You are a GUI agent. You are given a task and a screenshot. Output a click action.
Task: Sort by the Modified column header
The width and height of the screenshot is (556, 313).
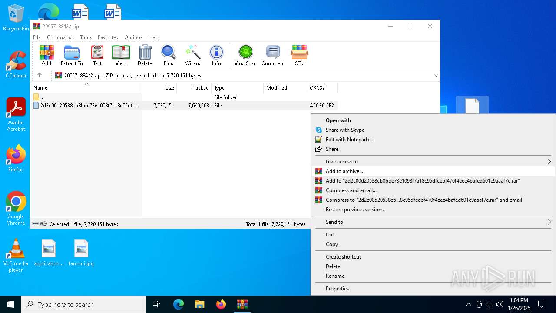tap(285, 88)
